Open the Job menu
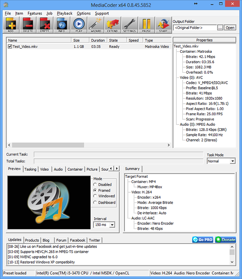Viewport: 242px width, 279px height. tap(49, 13)
